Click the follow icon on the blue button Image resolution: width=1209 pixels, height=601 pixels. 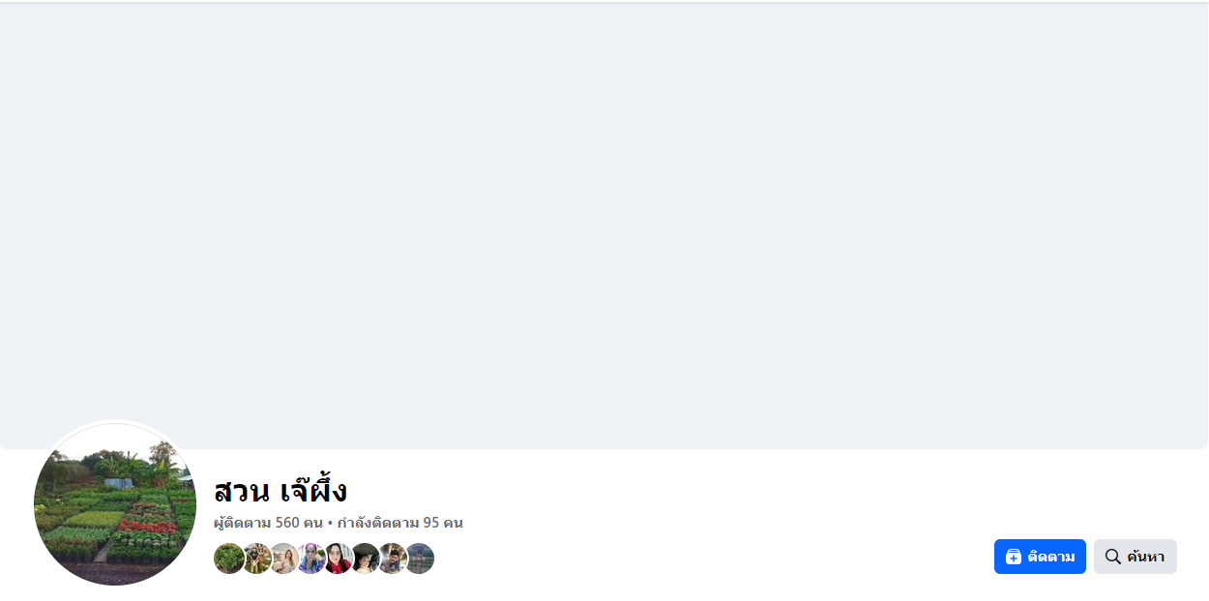[1014, 557]
